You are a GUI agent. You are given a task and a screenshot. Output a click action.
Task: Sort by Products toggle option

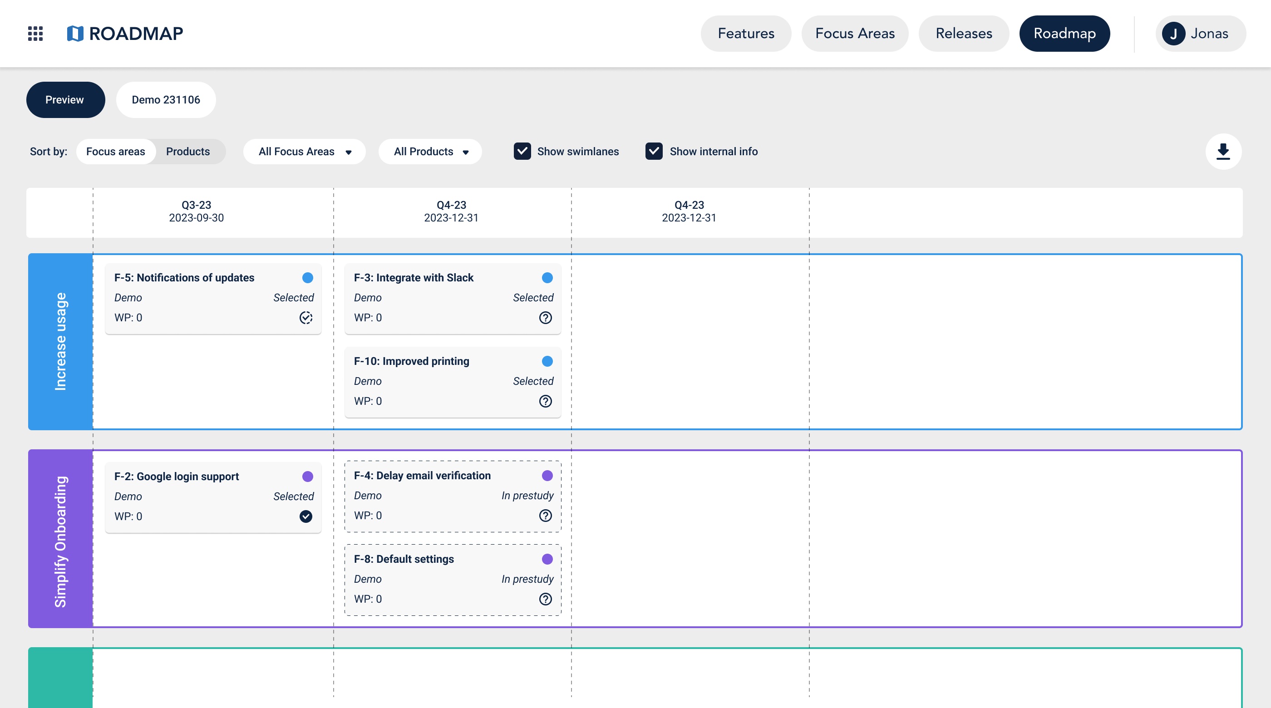[187, 152]
